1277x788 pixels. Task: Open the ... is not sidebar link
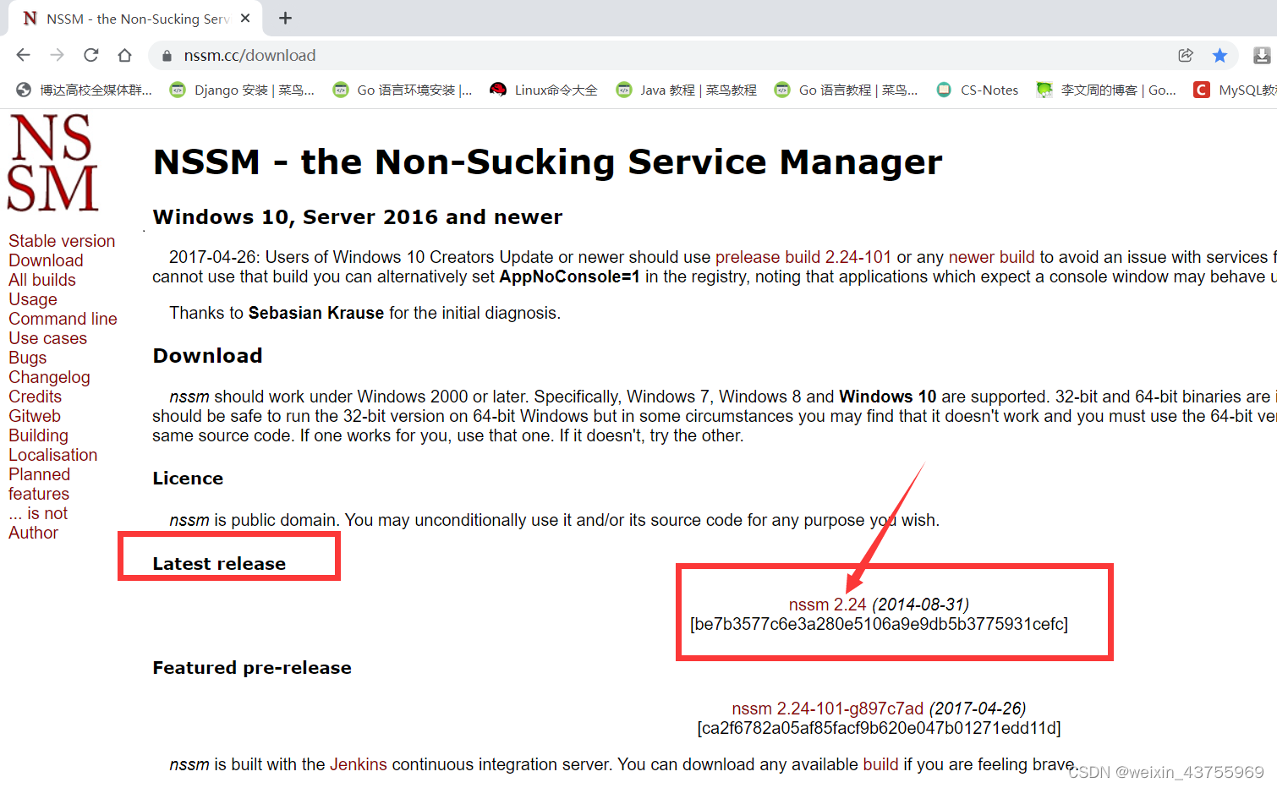click(38, 513)
